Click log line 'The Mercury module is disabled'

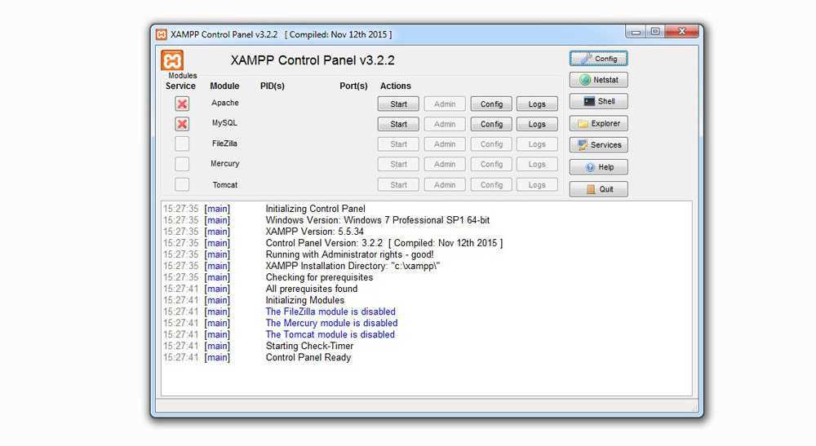pyautogui.click(x=331, y=323)
